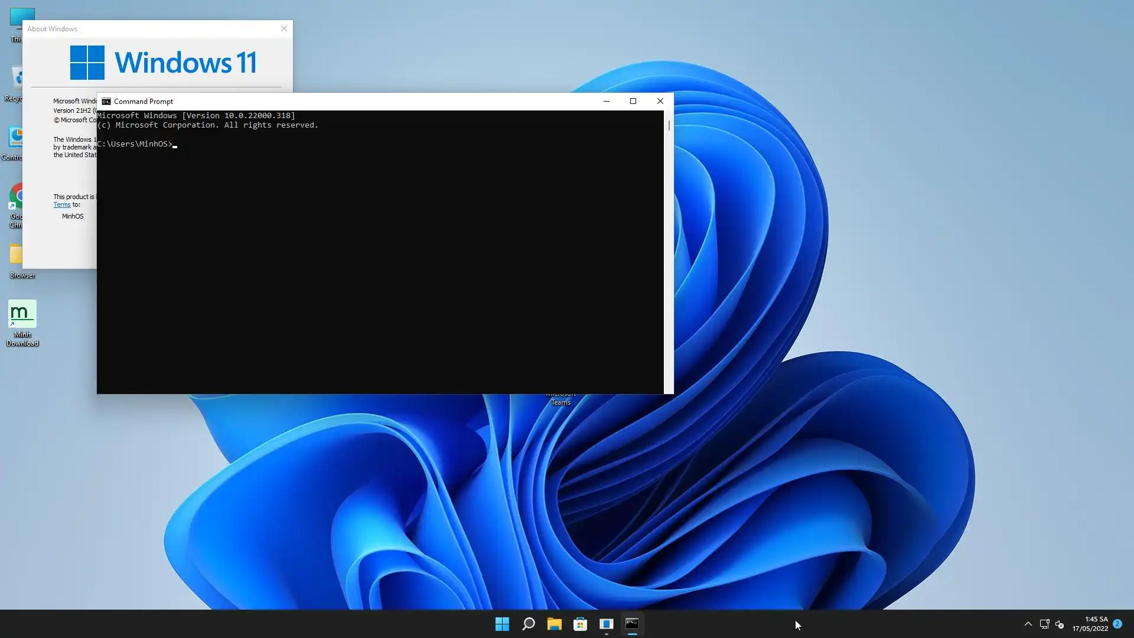Open taskbar Search magnifier icon
The width and height of the screenshot is (1134, 638).
pyautogui.click(x=529, y=624)
